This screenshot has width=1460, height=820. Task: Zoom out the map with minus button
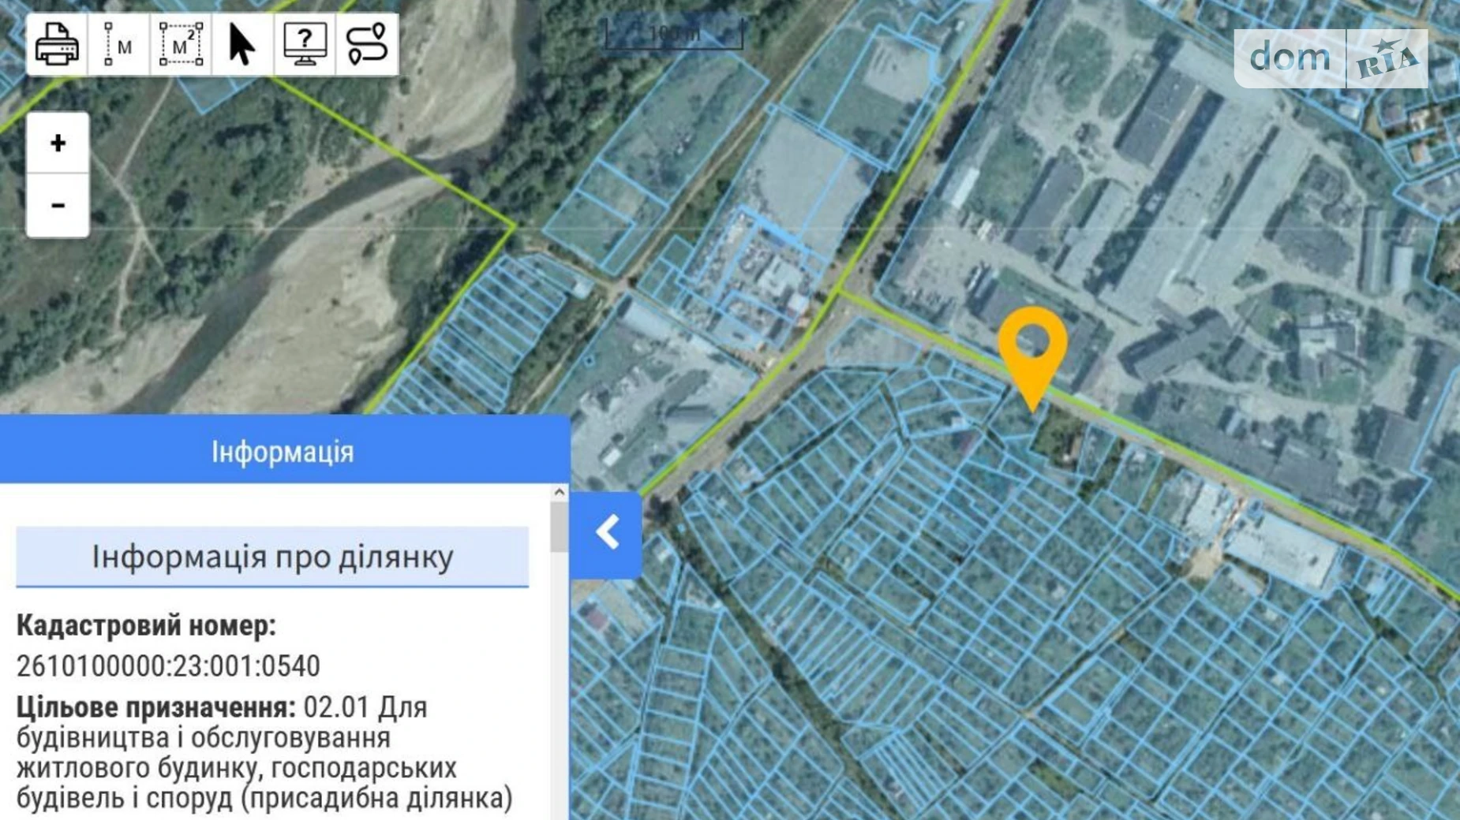58,206
